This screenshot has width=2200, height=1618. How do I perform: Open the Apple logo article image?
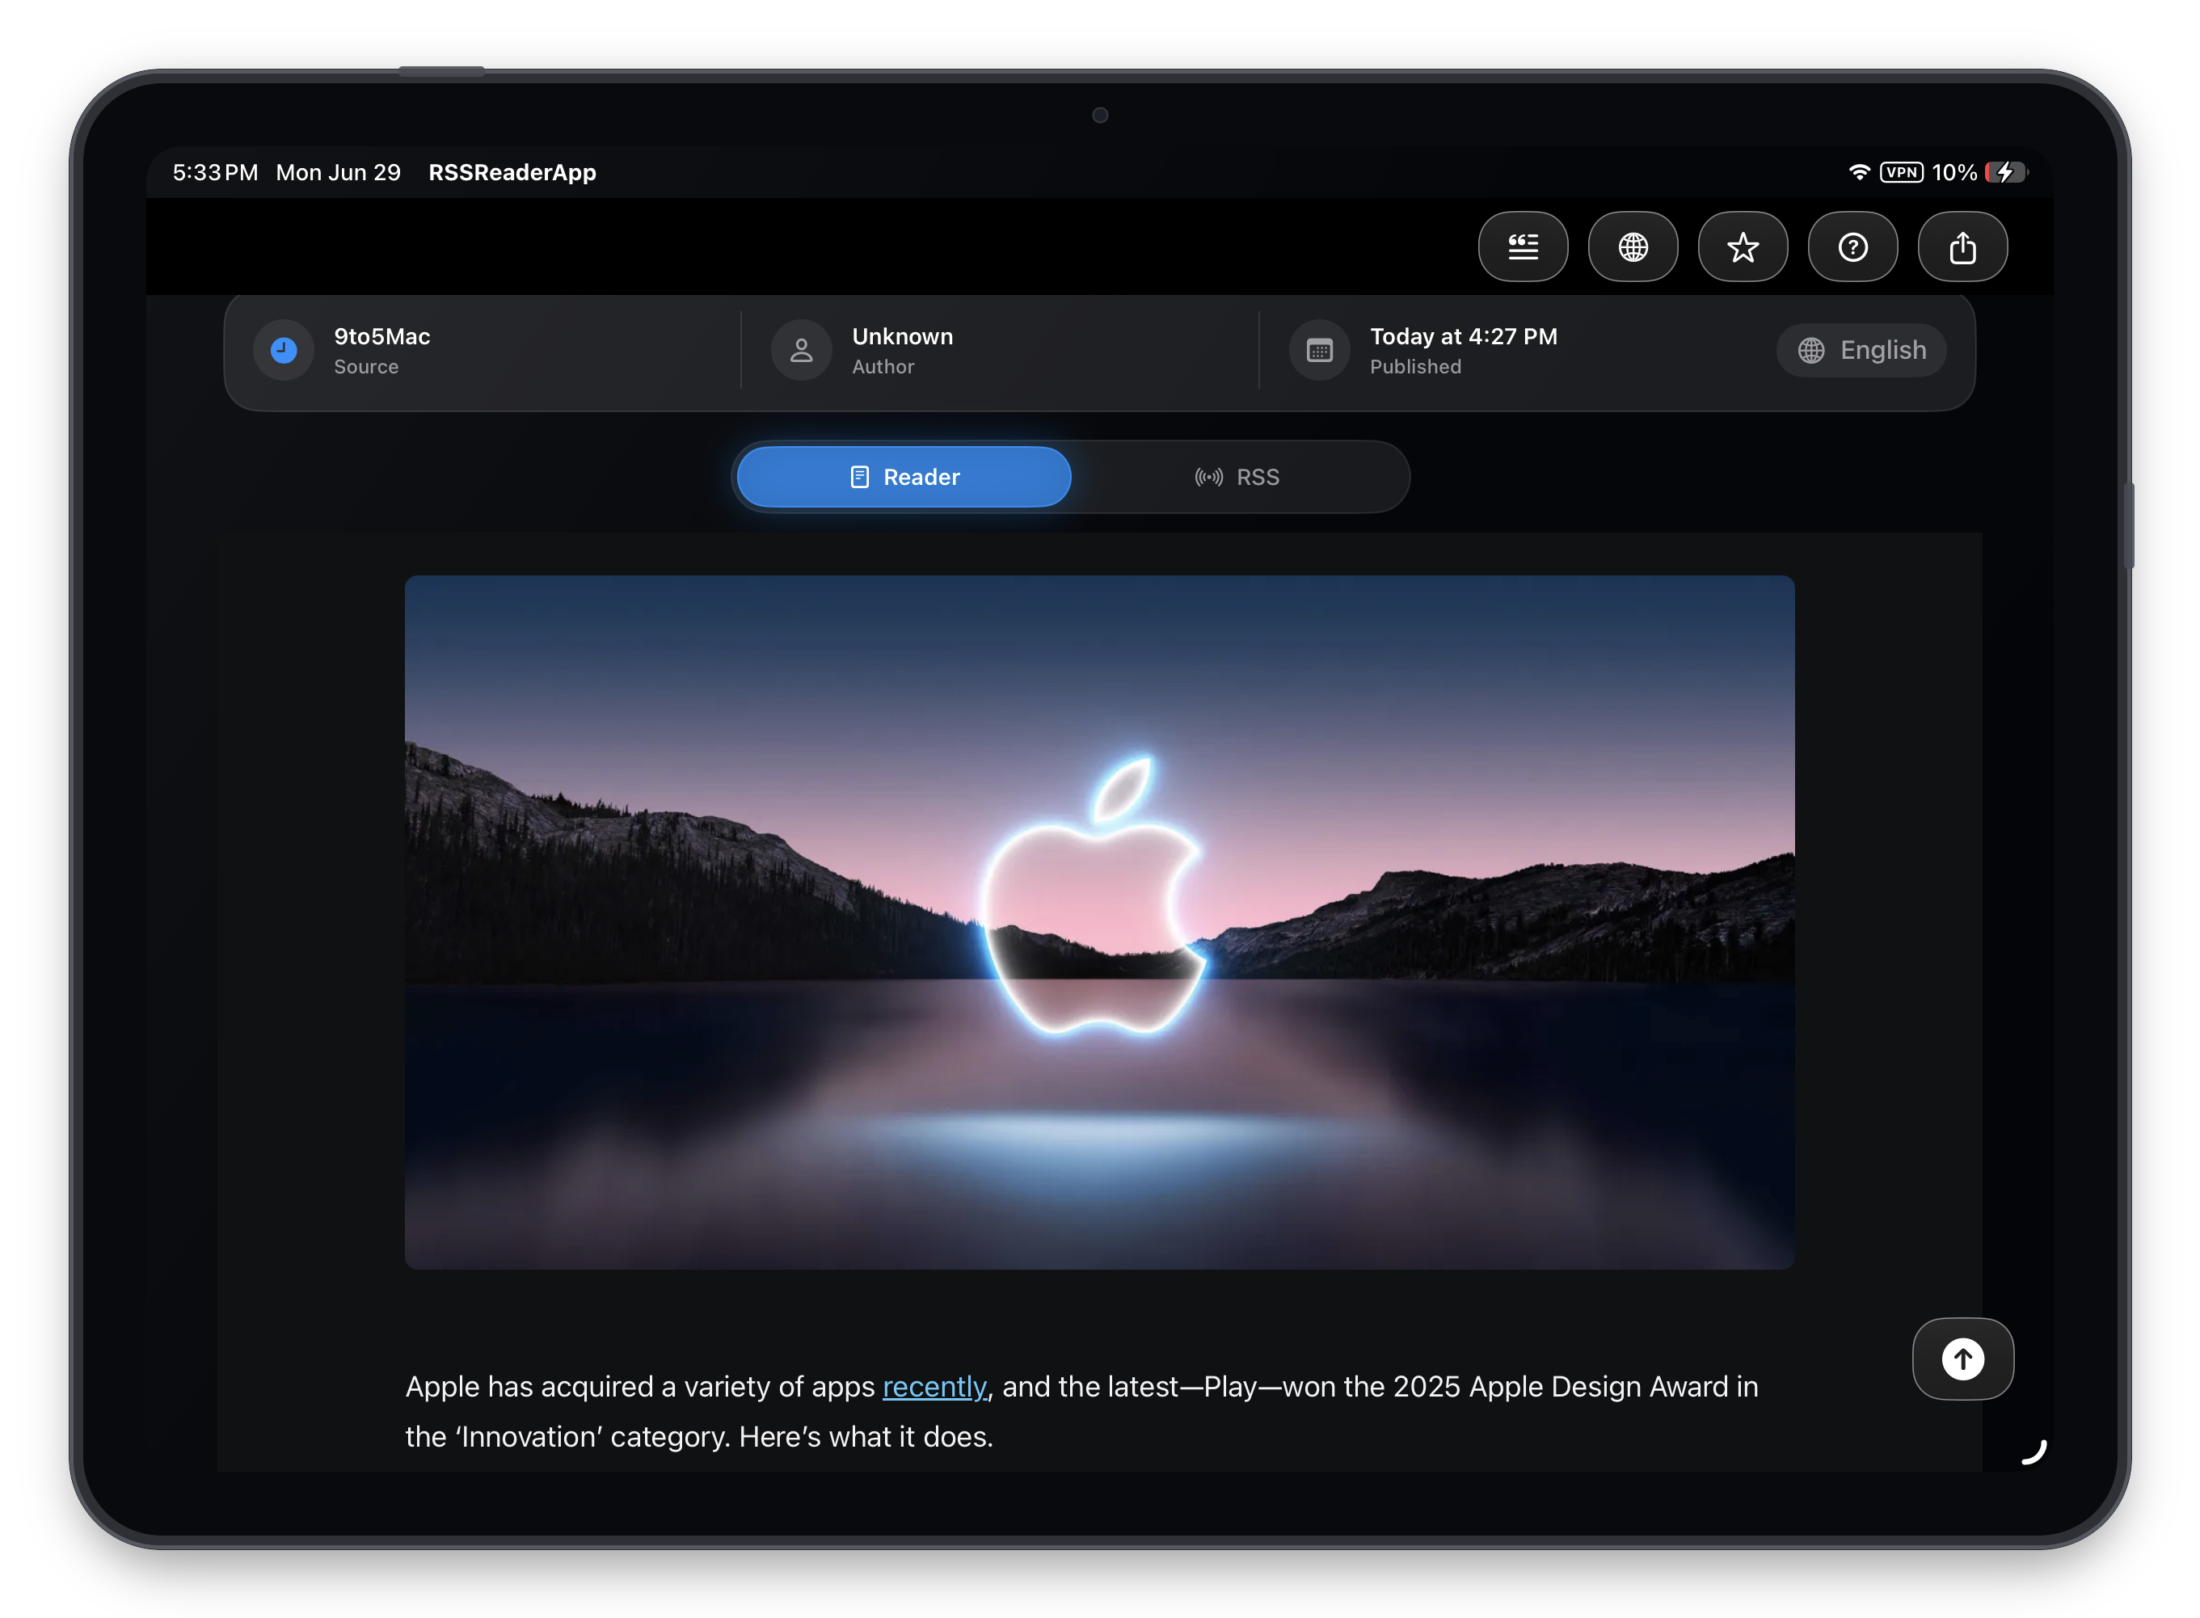pyautogui.click(x=1099, y=921)
